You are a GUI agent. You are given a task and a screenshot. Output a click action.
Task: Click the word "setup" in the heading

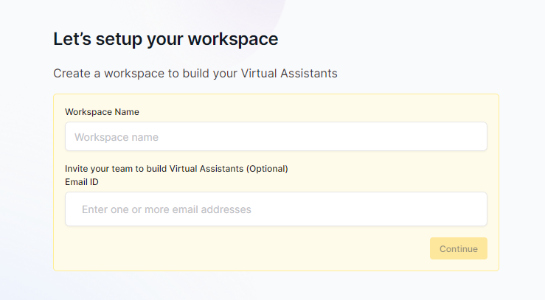click(118, 39)
